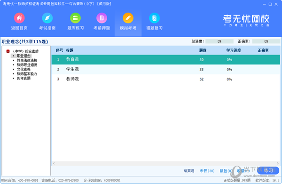Click the 考无忧网校 logo

[x=246, y=20]
